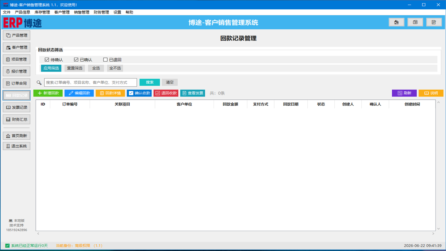Uncheck the 已确认 status filter
The width and height of the screenshot is (446, 251).
coord(83,60)
